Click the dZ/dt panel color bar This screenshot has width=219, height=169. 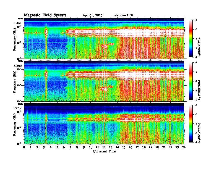(x=191, y=124)
